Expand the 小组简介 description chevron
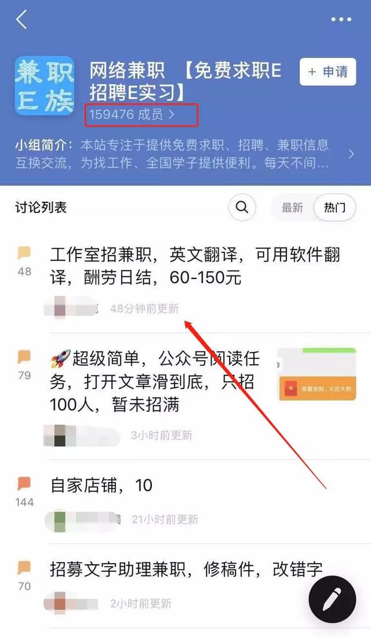This screenshot has width=371, height=638. point(351,154)
